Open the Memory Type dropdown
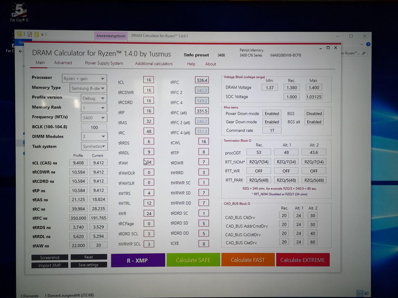This screenshot has height=298, width=398. point(88,88)
